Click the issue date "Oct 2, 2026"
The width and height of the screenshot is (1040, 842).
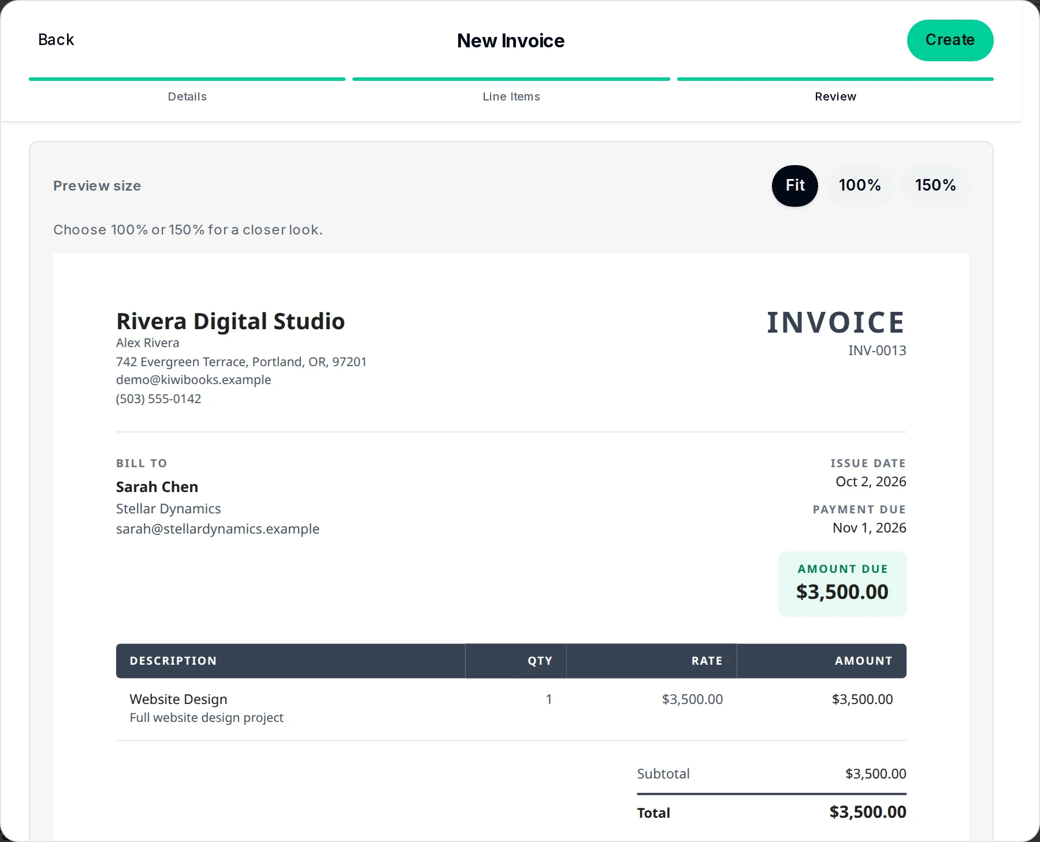871,482
